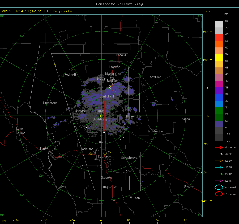The height and width of the screenshot is (224, 239).
Task: Click the Stettler city label
Action: click(155, 77)
